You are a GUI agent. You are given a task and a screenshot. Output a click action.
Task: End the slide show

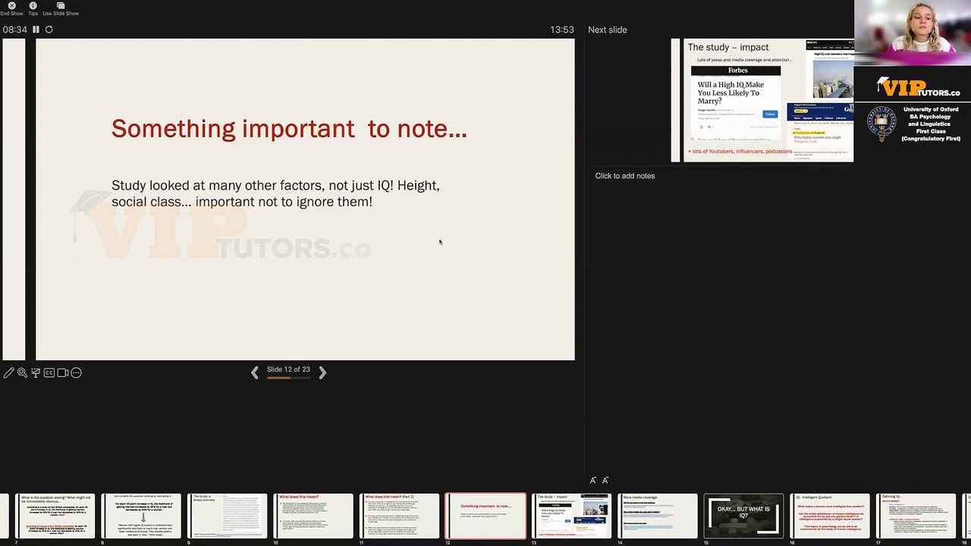11,9
